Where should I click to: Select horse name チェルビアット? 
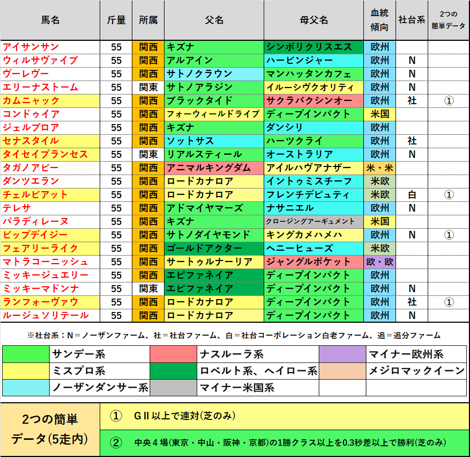[x=50, y=195]
